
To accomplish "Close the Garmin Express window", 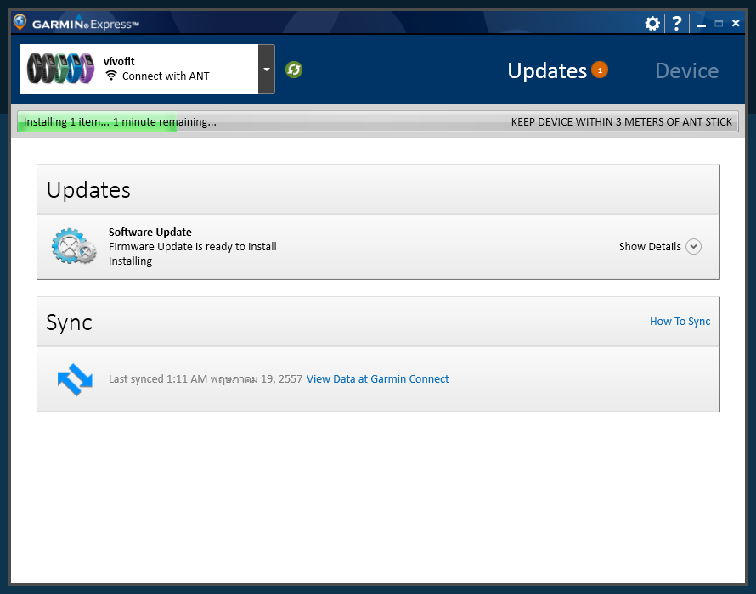I will pyautogui.click(x=736, y=23).
